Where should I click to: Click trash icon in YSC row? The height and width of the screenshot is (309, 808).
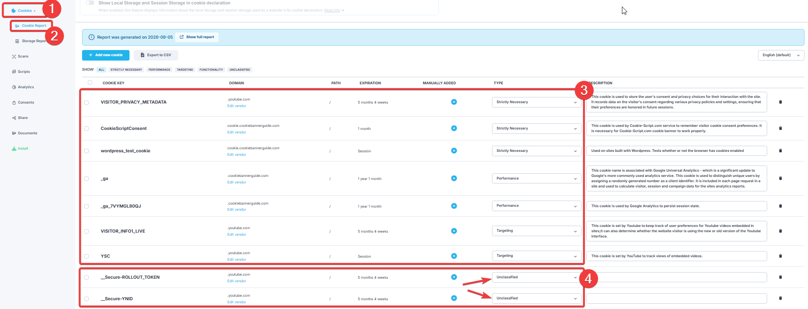[x=780, y=256]
